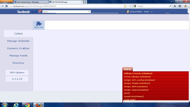The width and height of the screenshot is (190, 107).
Task: Close the FB Wall Manager tab
Action: 82,2
